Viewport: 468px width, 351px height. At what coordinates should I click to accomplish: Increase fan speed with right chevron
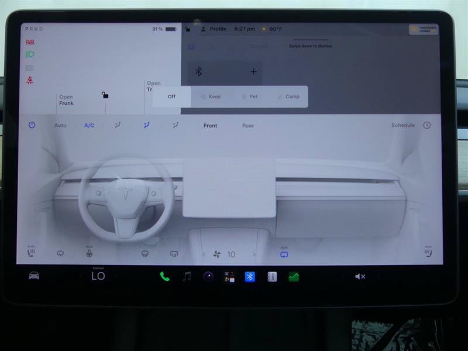(x=254, y=254)
